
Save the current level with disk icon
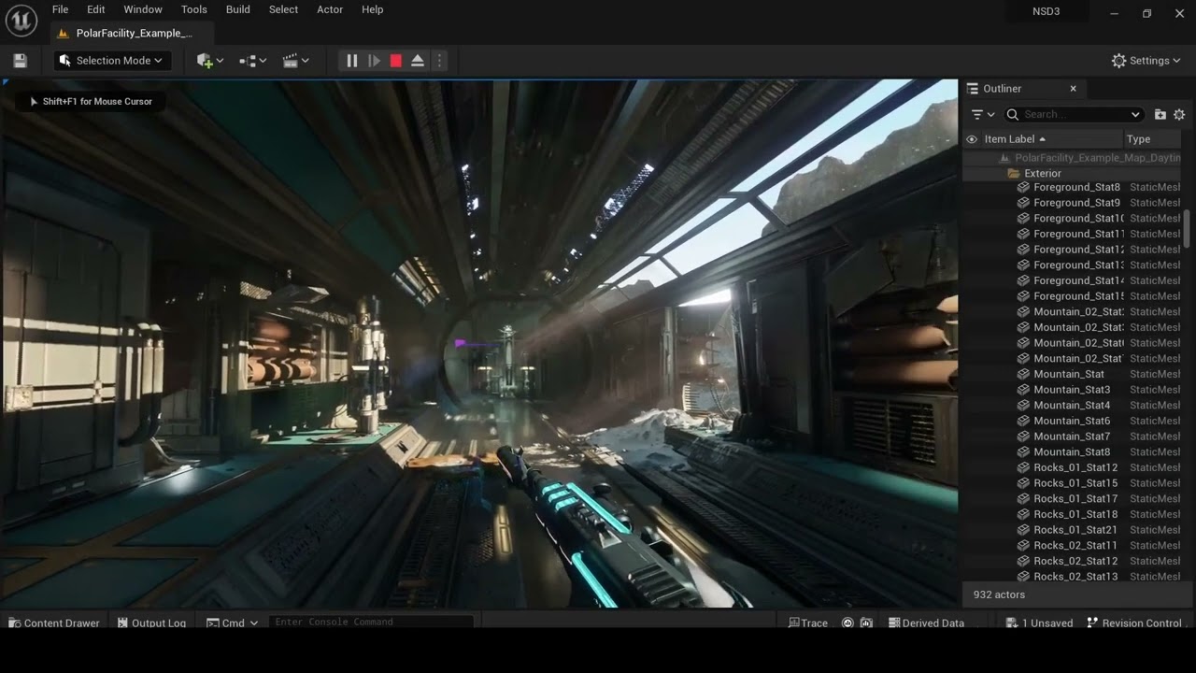point(21,61)
